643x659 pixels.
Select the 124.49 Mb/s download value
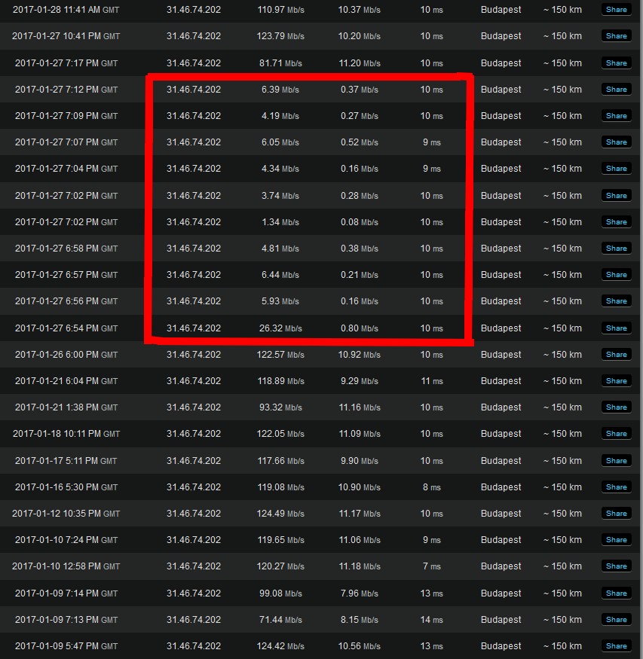280,514
